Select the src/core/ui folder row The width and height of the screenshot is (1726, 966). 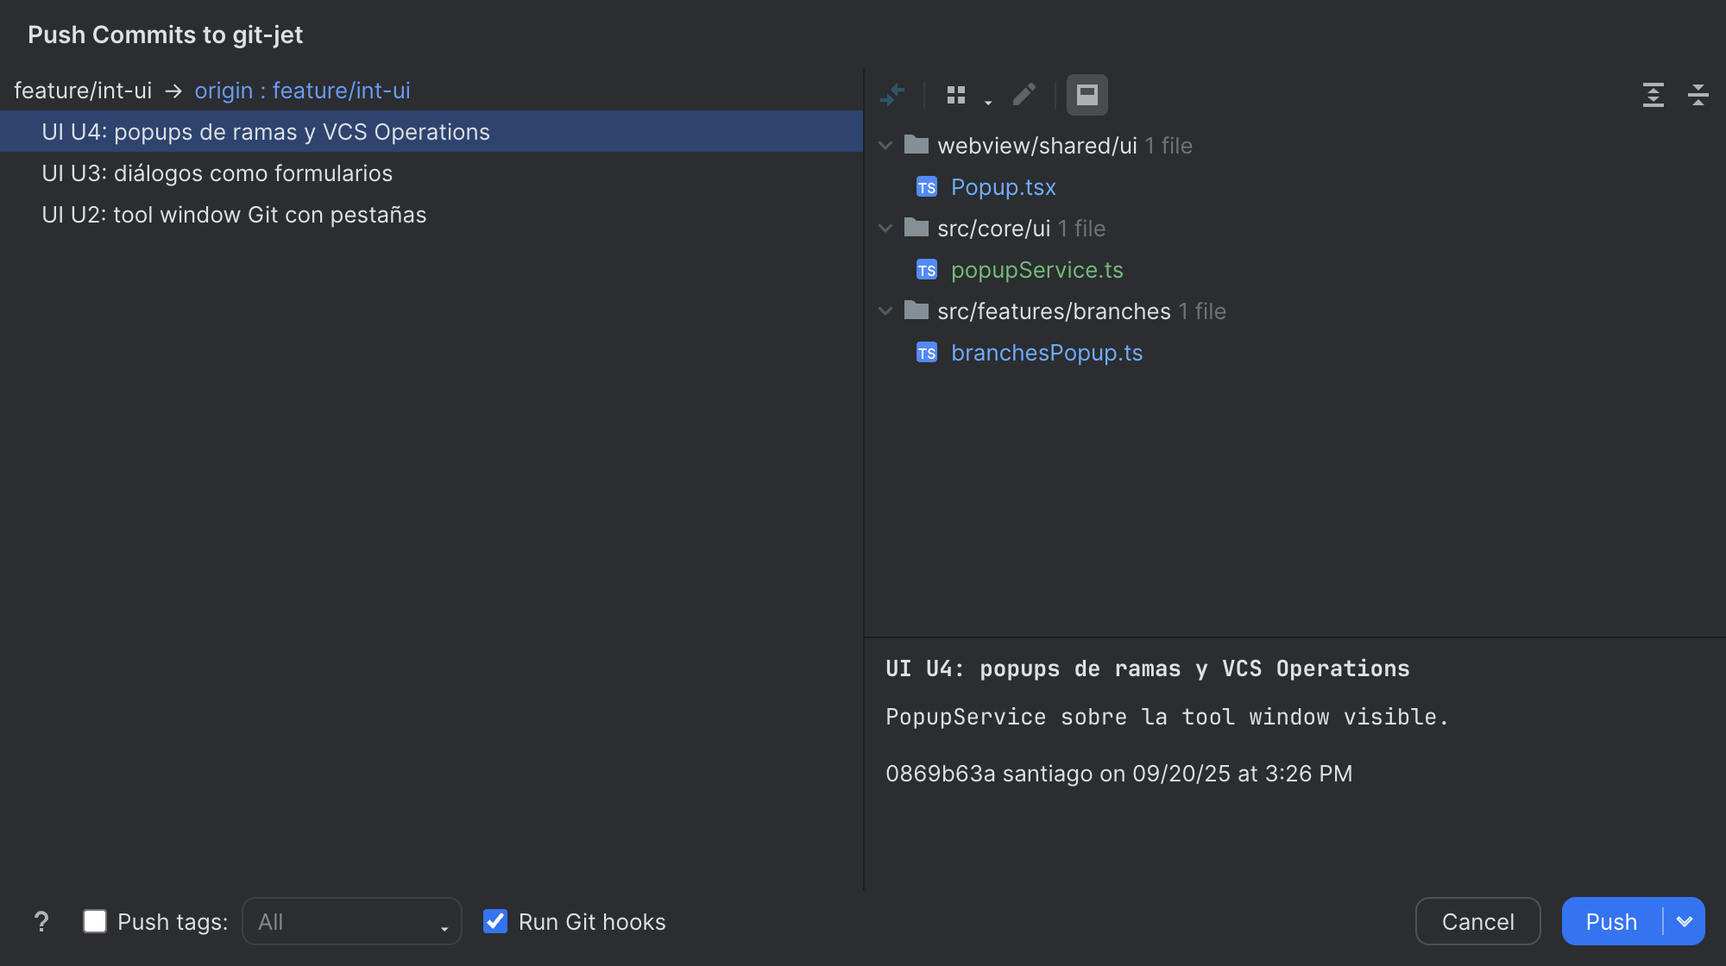click(x=1294, y=229)
